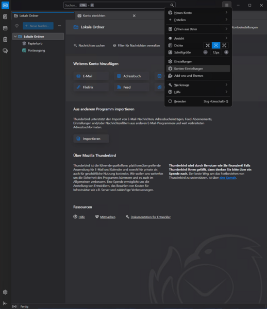The image size is (267, 309).
Task: Click the Neue Nachricht button
Action: [x=38, y=26]
